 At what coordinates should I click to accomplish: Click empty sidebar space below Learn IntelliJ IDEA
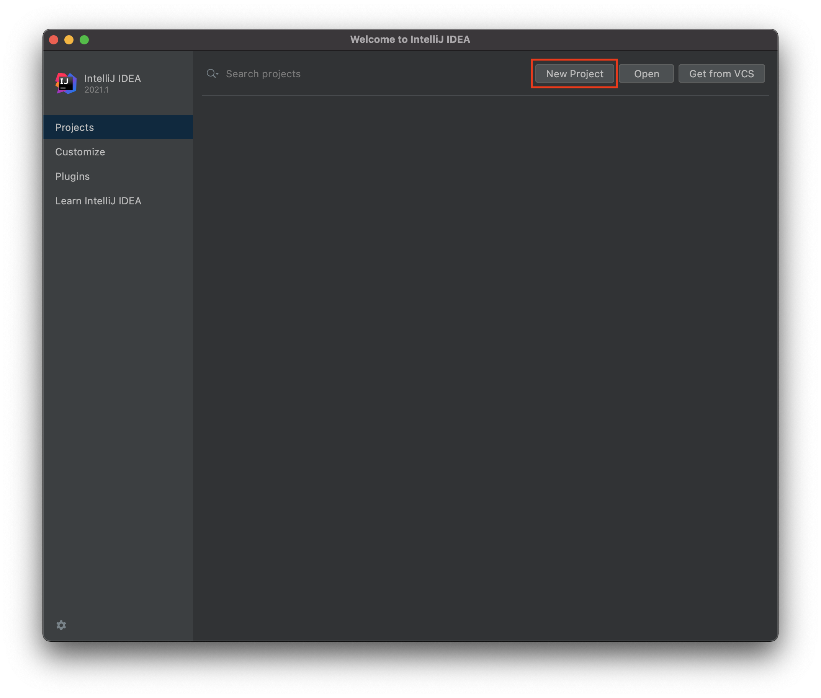(118, 396)
